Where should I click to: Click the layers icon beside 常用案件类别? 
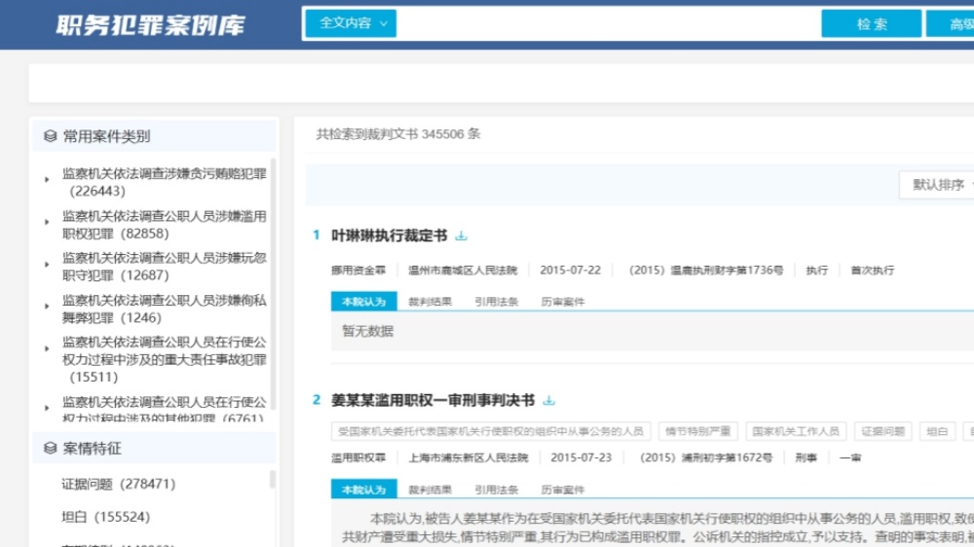tap(51, 136)
